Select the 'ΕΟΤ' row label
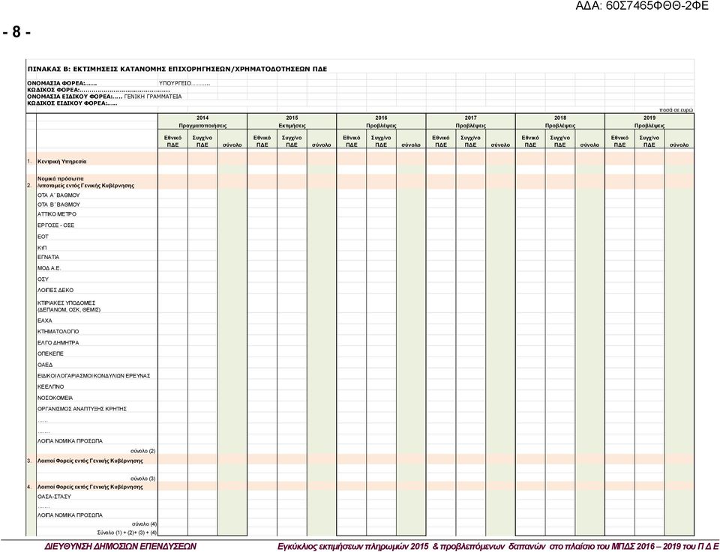This screenshot has height=552, width=720. coord(43,237)
